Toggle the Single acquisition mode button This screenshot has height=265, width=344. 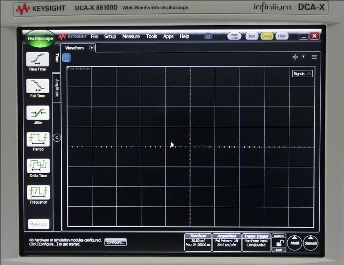266,36
